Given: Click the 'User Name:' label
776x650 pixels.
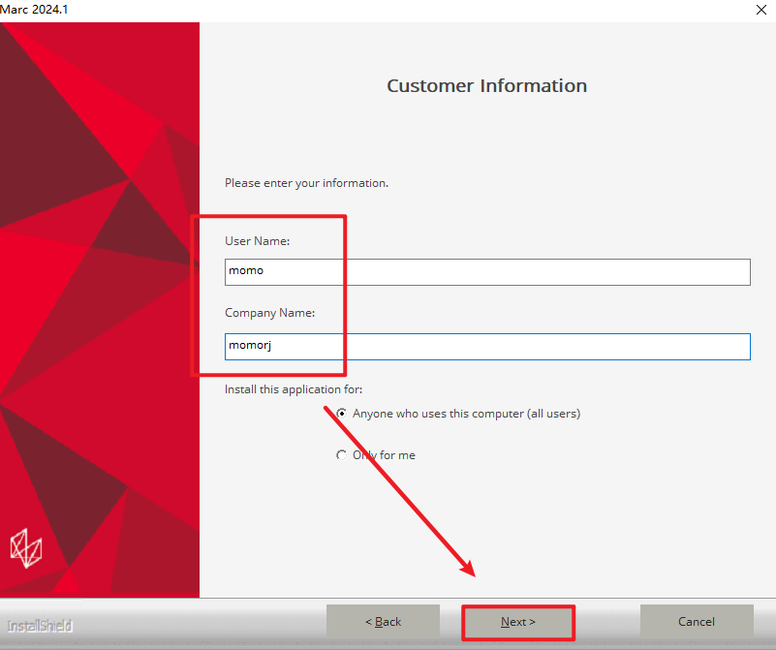Looking at the screenshot, I should point(257,240).
